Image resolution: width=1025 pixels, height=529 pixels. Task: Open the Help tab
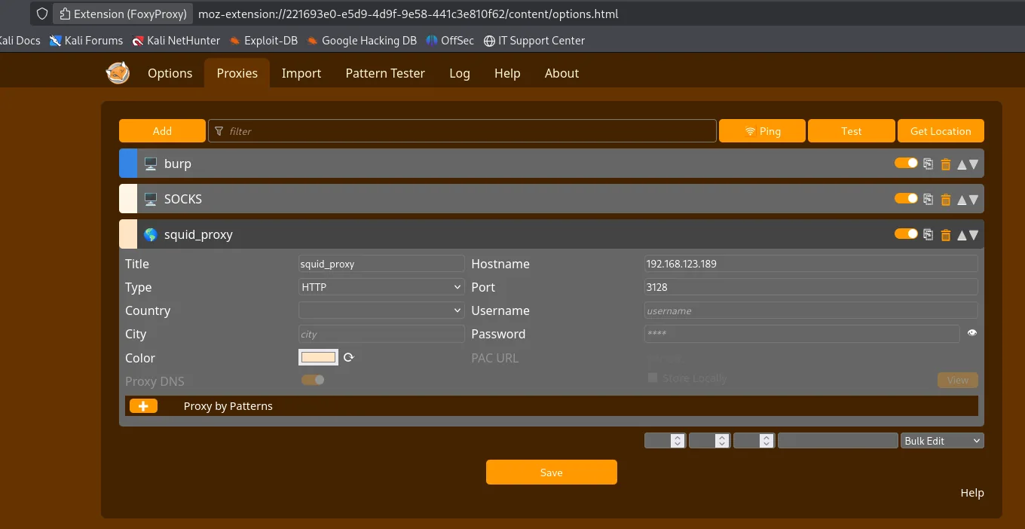pyautogui.click(x=507, y=73)
